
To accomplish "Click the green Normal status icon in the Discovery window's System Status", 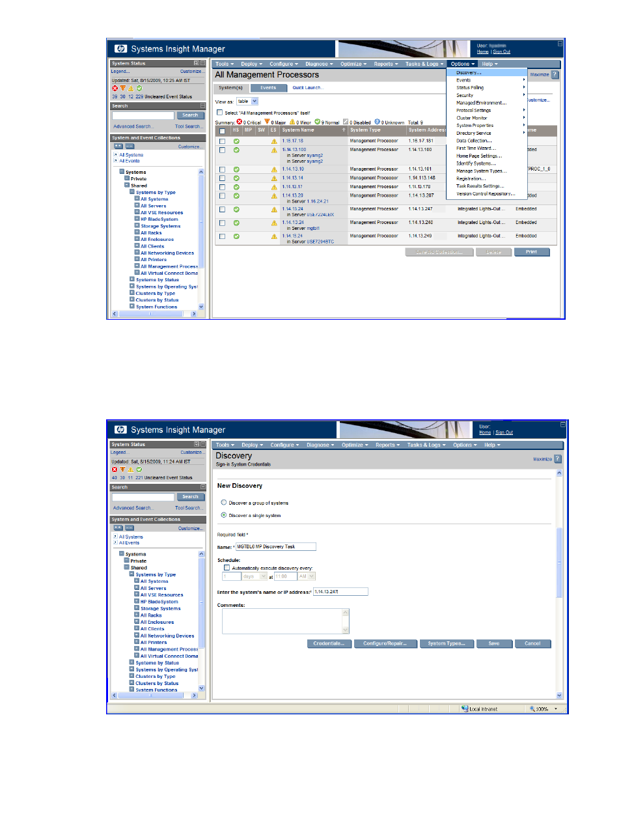I will click(x=139, y=470).
